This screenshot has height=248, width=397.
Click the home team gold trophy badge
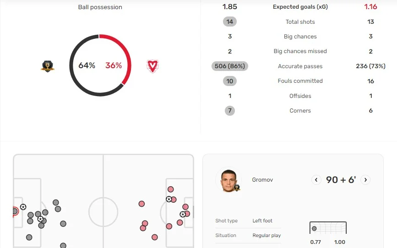click(48, 66)
